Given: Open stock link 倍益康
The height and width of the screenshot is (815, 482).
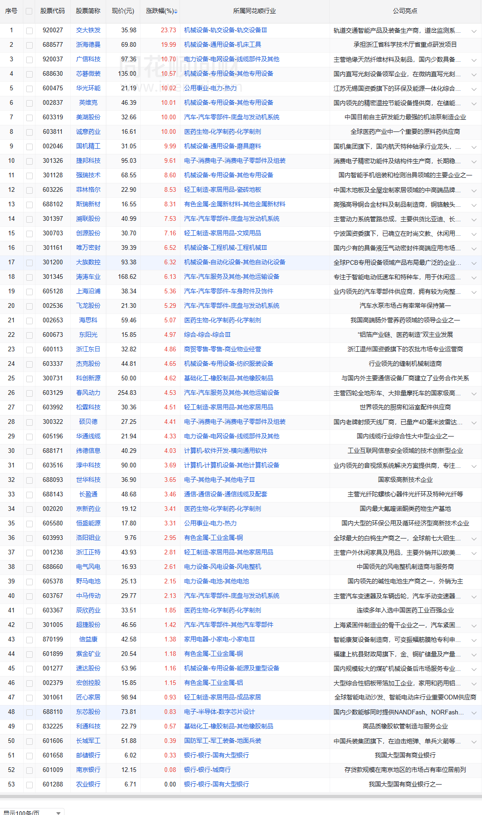Looking at the screenshot, I should click(88, 639).
